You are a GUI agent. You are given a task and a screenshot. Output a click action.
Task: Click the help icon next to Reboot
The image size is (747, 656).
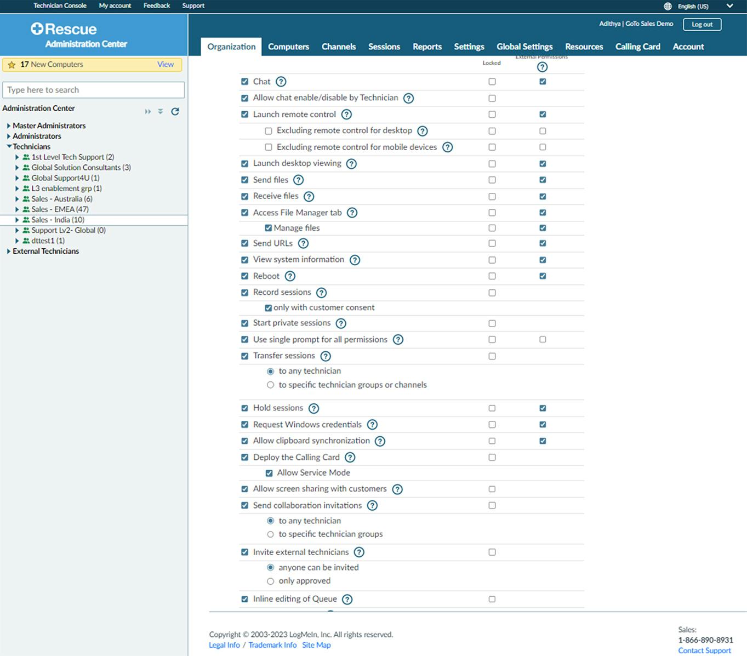(x=290, y=276)
